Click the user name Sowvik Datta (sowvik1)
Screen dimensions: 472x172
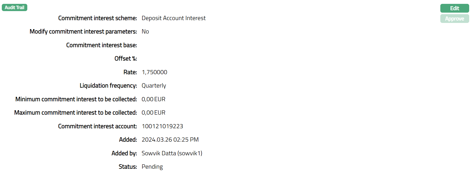172,153
